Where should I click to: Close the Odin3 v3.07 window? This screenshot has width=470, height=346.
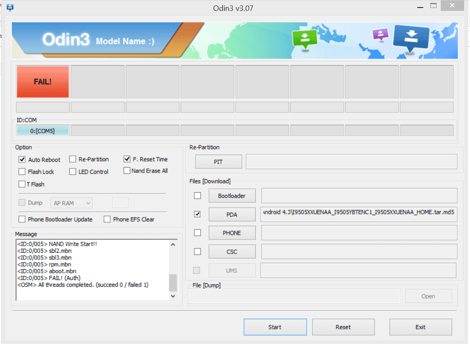(452, 6)
